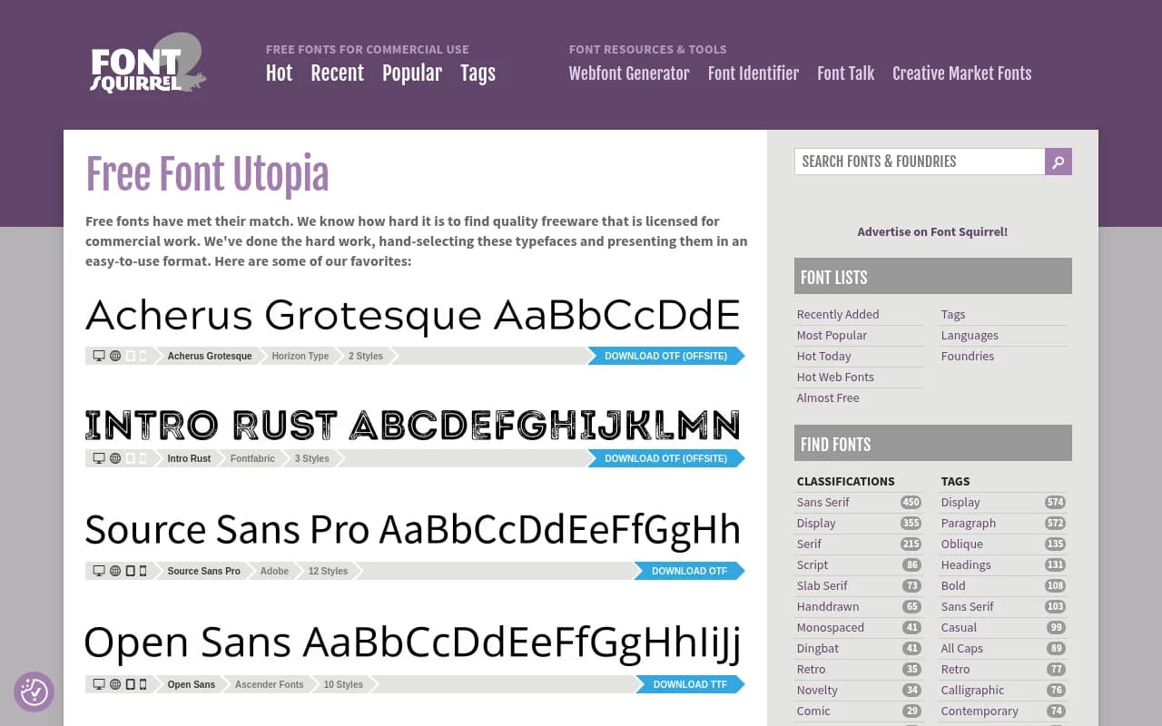This screenshot has height=726, width=1162.
Task: Click the globe webfont icon under Open Sans
Action: pyautogui.click(x=114, y=684)
